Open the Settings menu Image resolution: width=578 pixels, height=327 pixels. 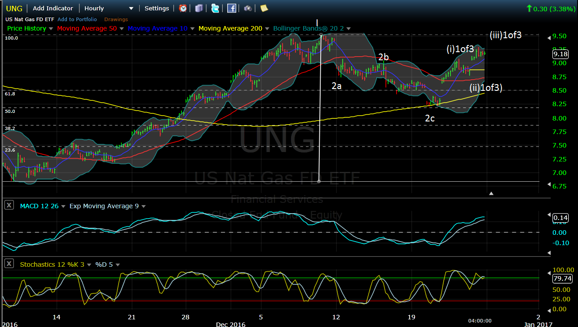click(157, 8)
